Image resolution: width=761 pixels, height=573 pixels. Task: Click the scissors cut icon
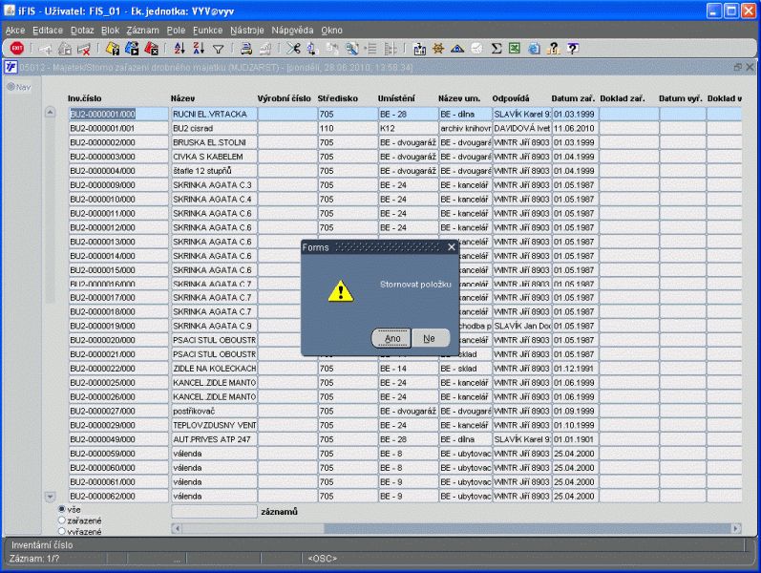tap(293, 48)
